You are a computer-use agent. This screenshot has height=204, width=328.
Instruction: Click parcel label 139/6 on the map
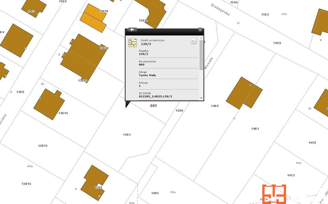pos(179,111)
